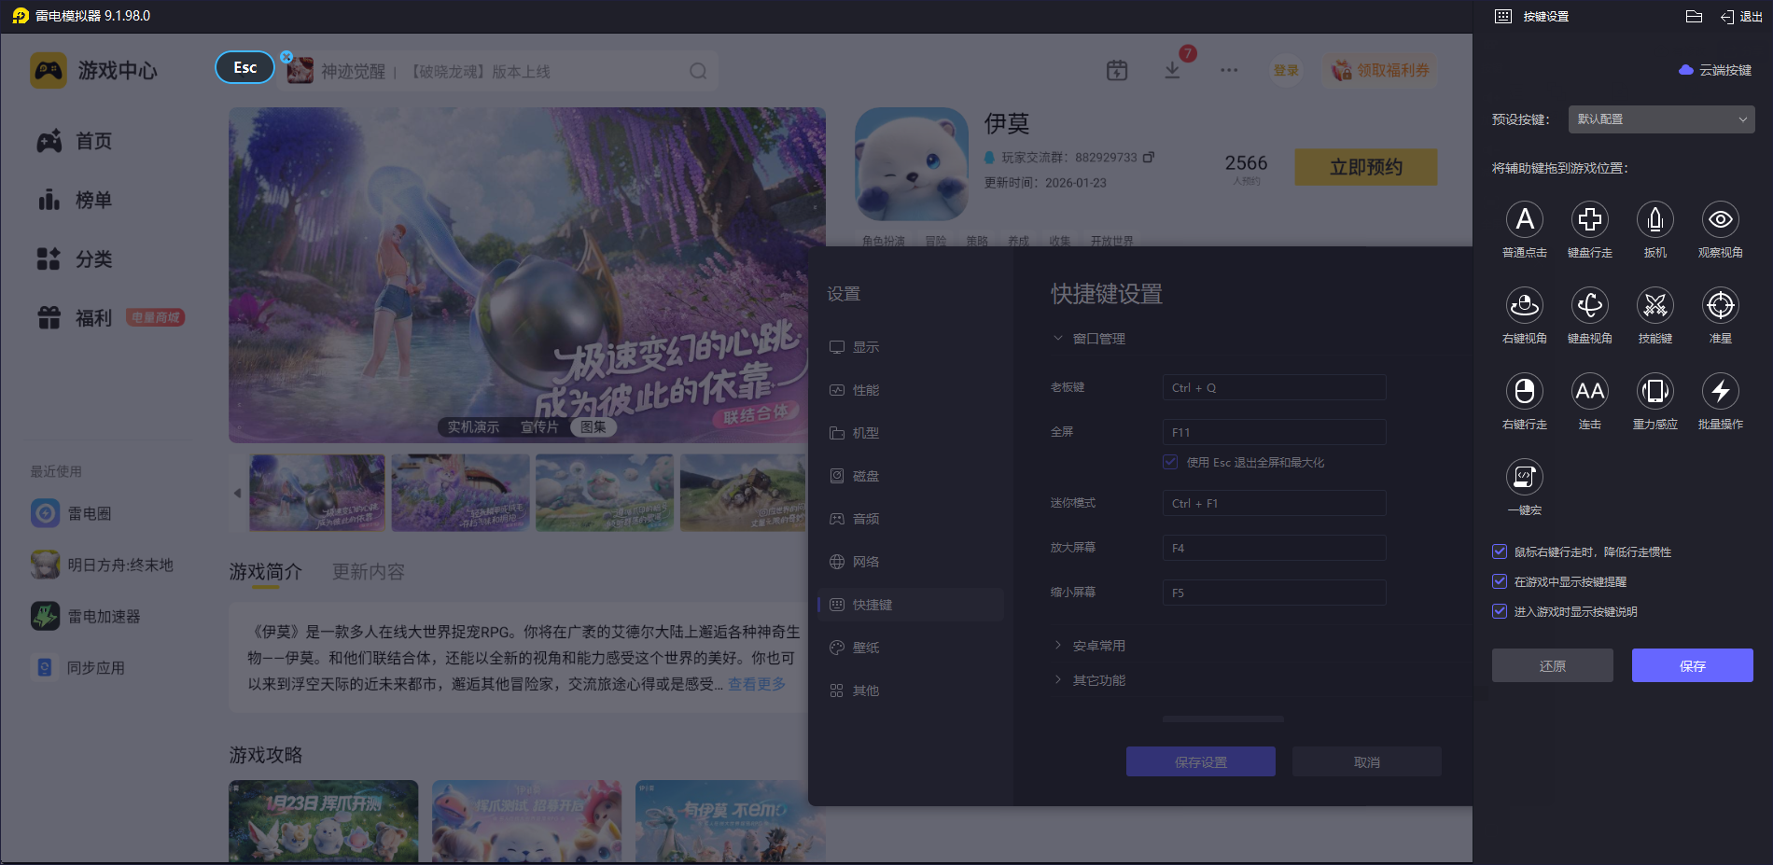Select the 一键宏 macro icon
The width and height of the screenshot is (1773, 865).
point(1524,478)
